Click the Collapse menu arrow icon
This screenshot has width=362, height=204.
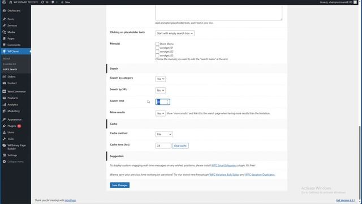(4, 161)
